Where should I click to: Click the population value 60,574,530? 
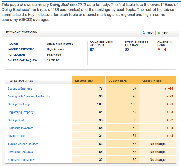tap(54, 55)
